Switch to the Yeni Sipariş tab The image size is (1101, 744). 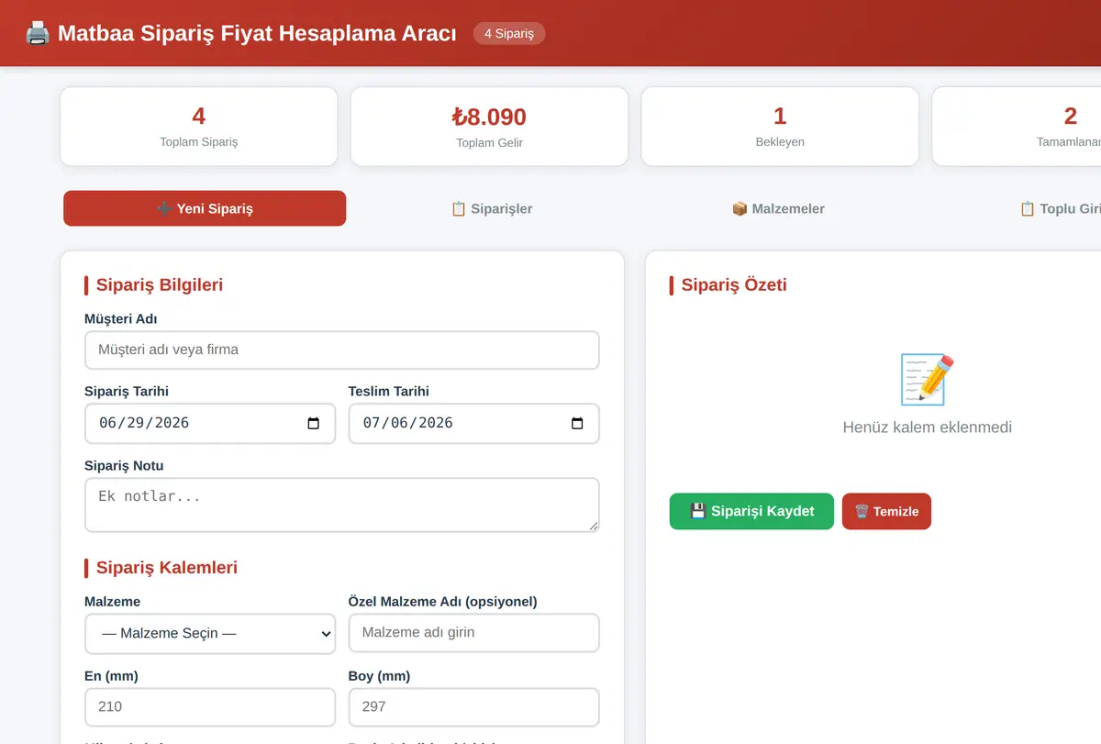click(x=205, y=208)
